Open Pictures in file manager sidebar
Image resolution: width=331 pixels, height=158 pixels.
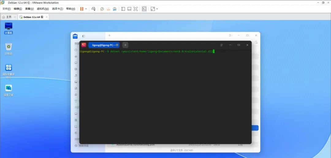point(76,82)
